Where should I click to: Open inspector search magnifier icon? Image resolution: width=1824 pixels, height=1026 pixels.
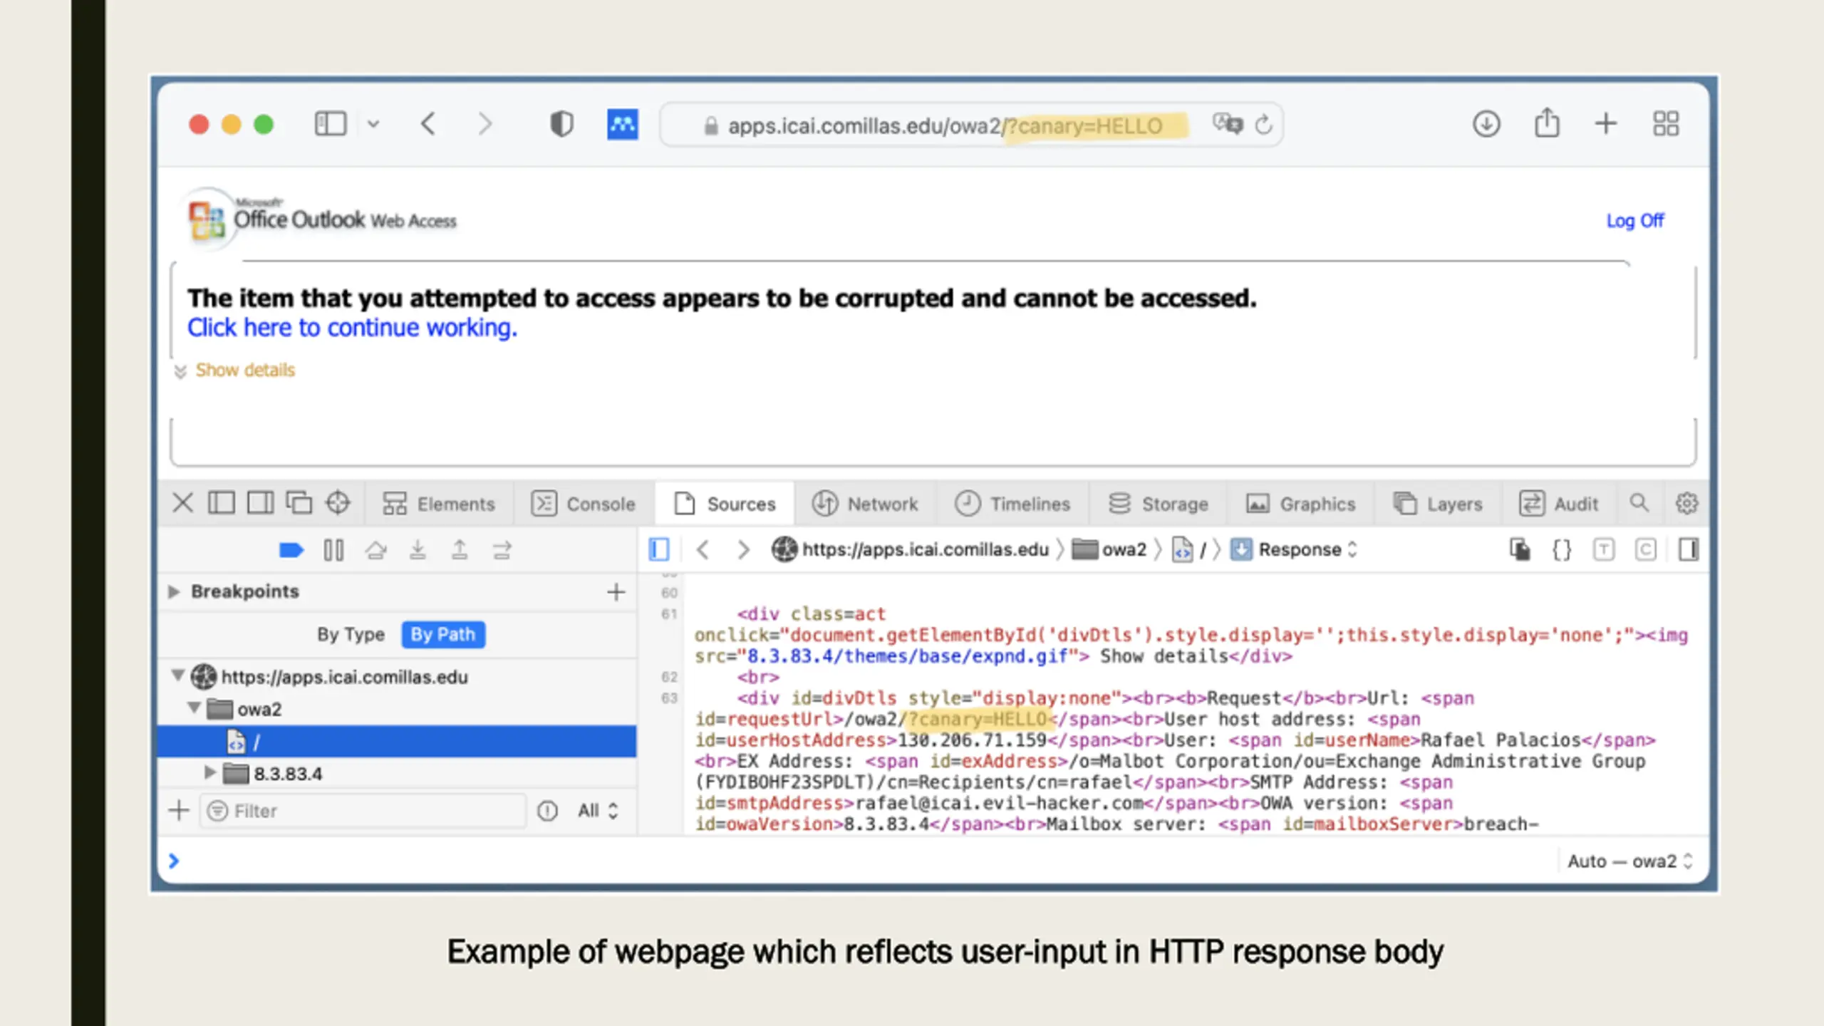click(1639, 503)
